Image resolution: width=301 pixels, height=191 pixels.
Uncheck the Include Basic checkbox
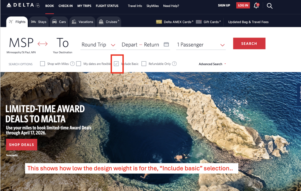pos(116,64)
